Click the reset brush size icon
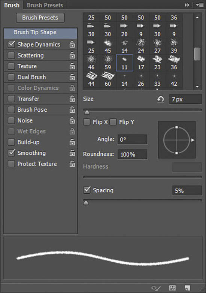This screenshot has height=293, width=206. (x=160, y=99)
